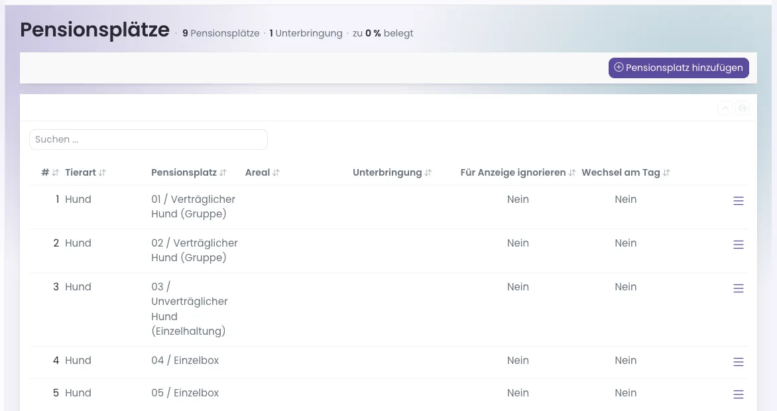Click Hund in row 4 Tierart cell
Viewport: 777px width, 411px height.
[78, 361]
